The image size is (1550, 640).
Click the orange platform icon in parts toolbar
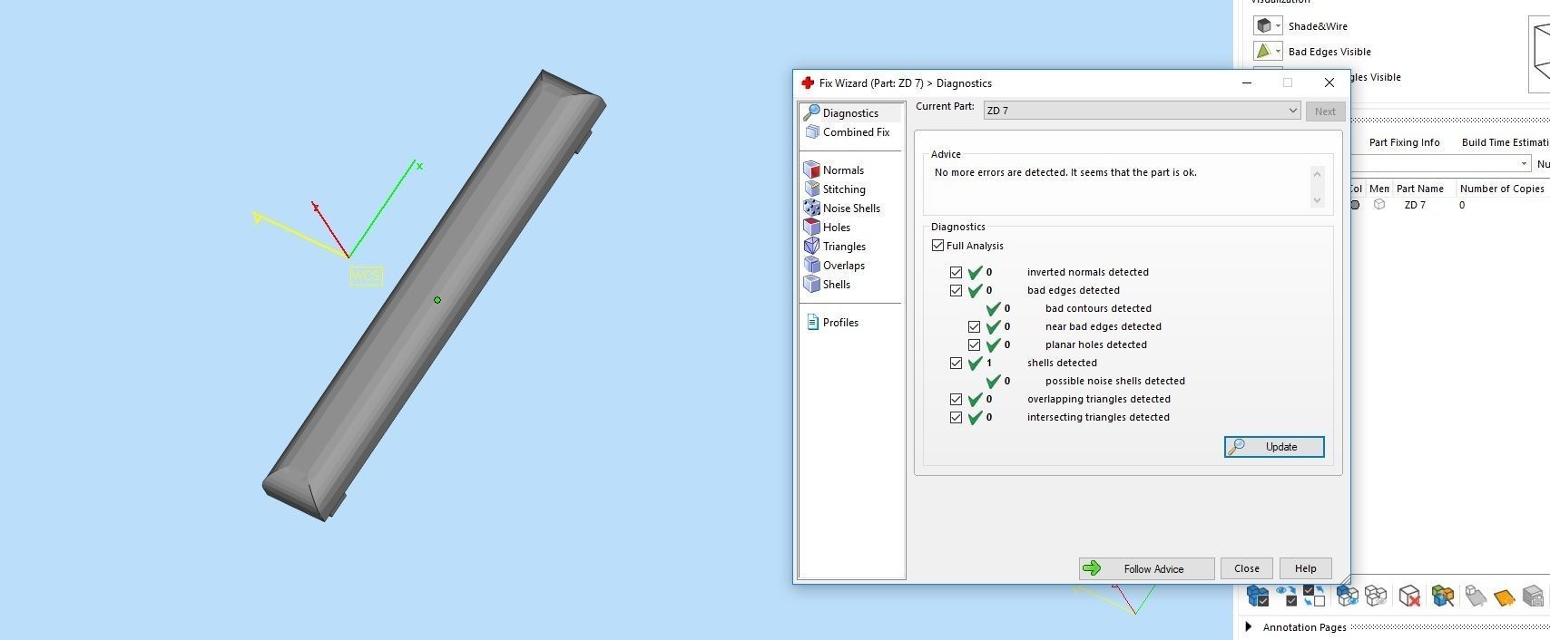[x=1504, y=597]
